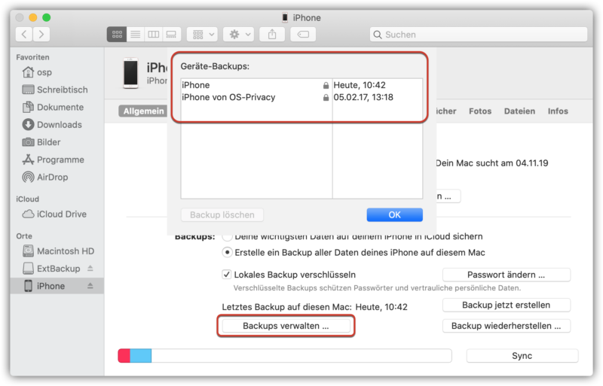The width and height of the screenshot is (603, 386).
Task: Click the Backup löschen button
Action: click(222, 214)
